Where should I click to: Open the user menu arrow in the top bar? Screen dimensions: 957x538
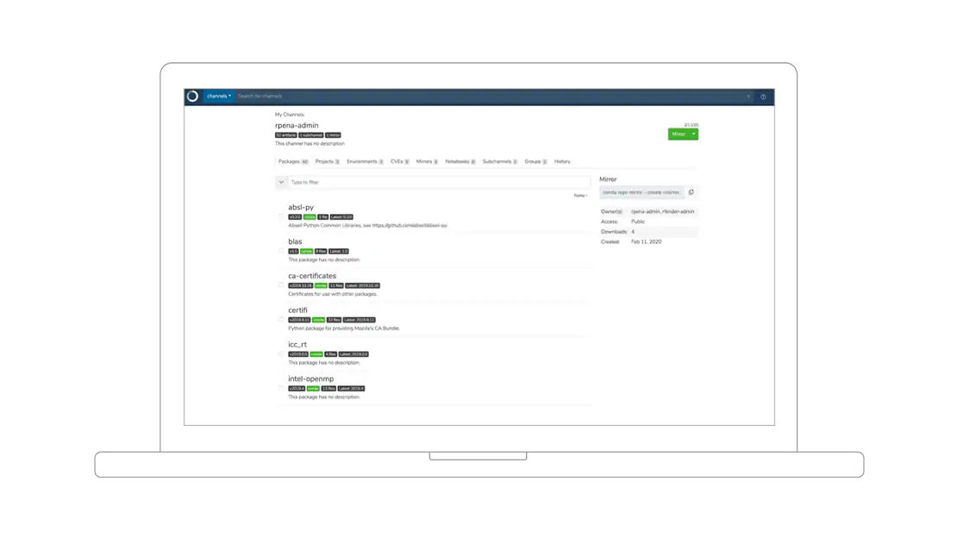point(748,97)
